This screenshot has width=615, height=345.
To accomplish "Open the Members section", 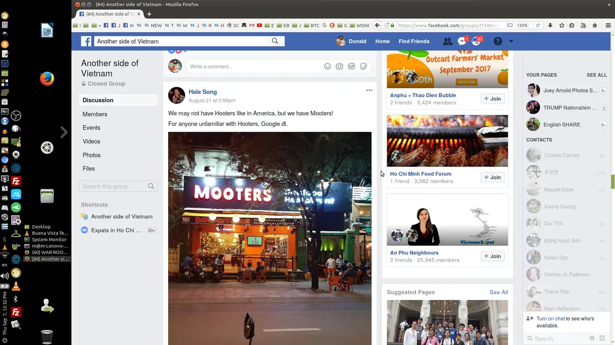I will (x=95, y=114).
